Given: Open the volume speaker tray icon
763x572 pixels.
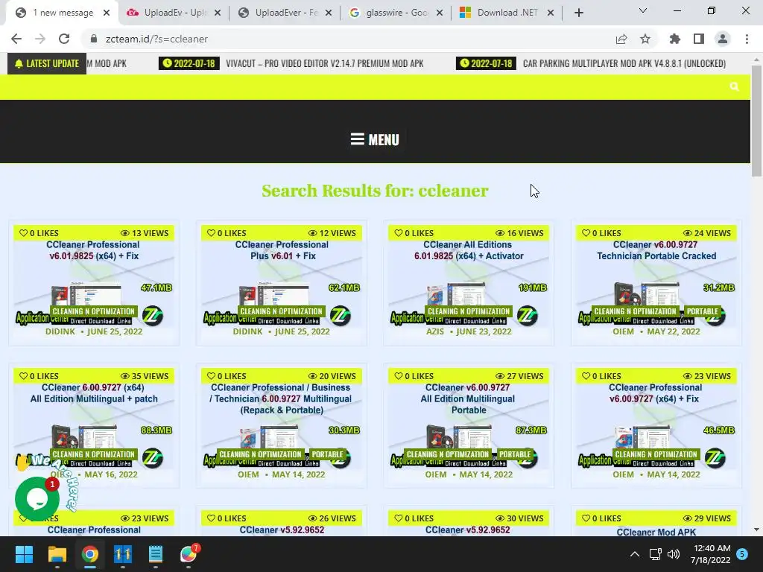Looking at the screenshot, I should click(674, 554).
